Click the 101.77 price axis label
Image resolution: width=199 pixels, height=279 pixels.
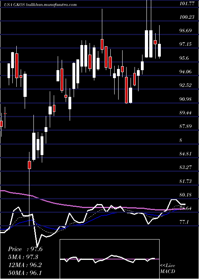(187, 4)
